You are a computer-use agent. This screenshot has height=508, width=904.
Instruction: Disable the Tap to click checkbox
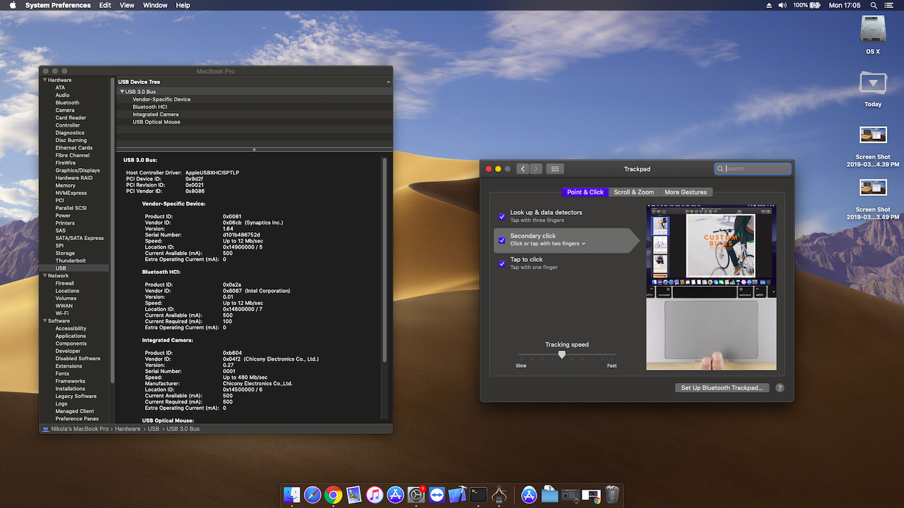pos(501,263)
